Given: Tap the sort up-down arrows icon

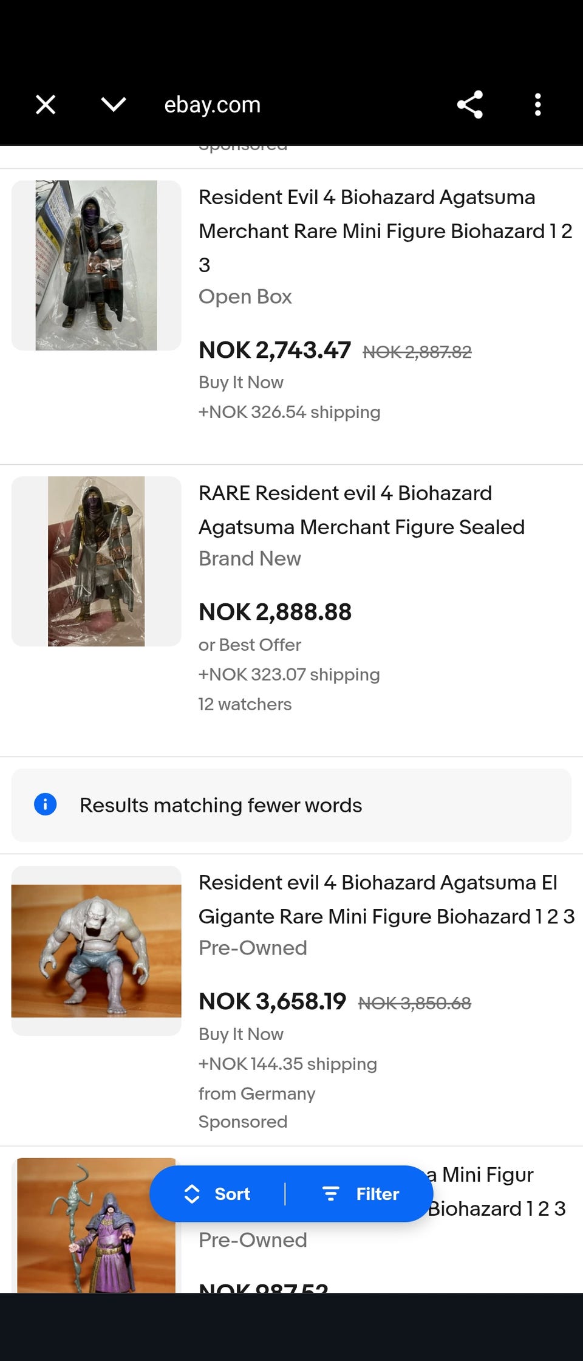Looking at the screenshot, I should point(192,1193).
